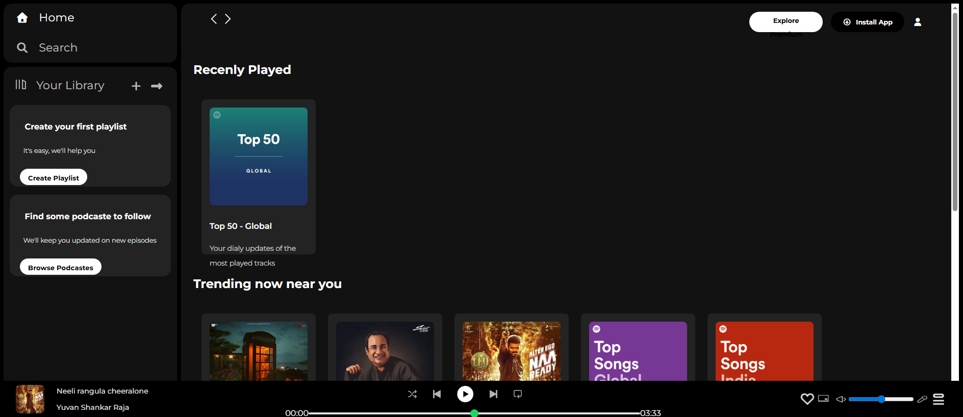Like the song with the heart icon
Viewport: 963px width, 417px height.
click(807, 399)
